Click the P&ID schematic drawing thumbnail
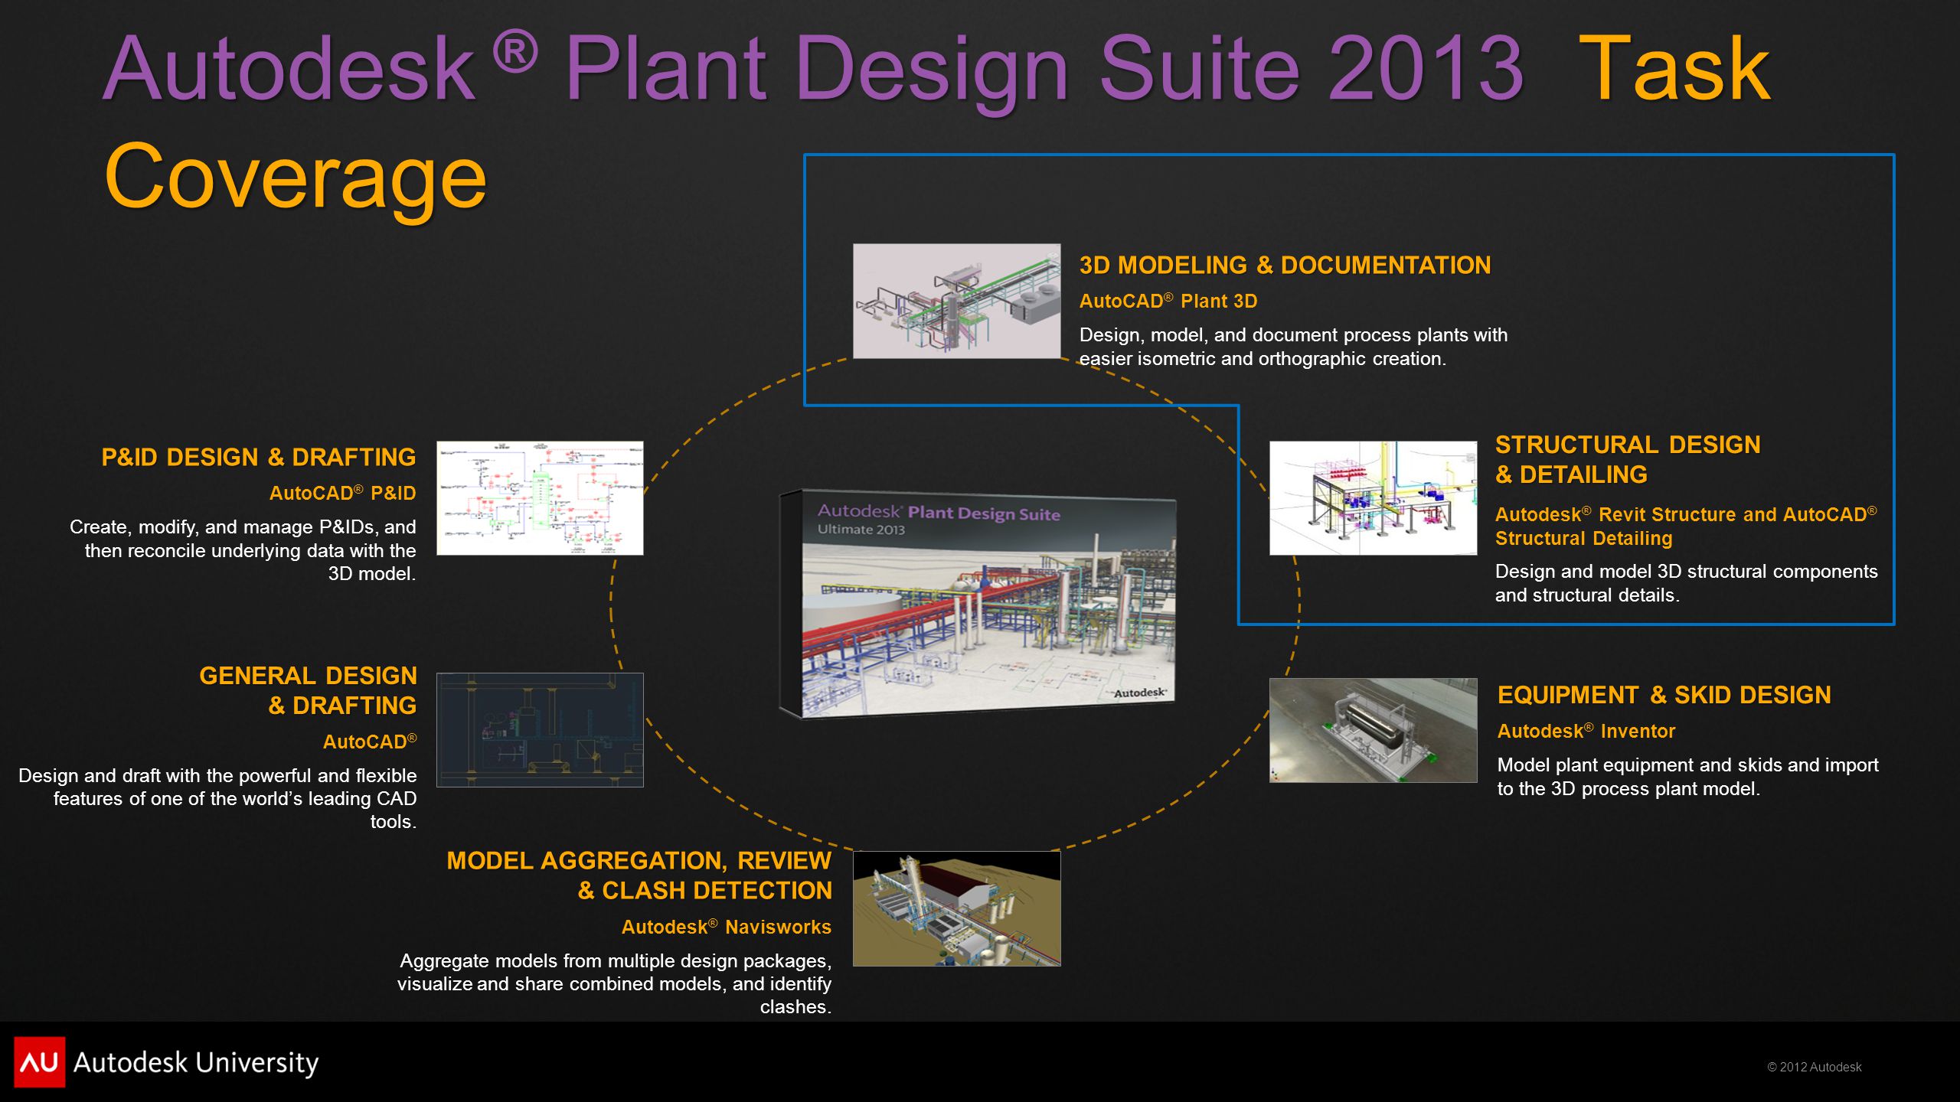The width and height of the screenshot is (1960, 1102). pyautogui.click(x=540, y=498)
